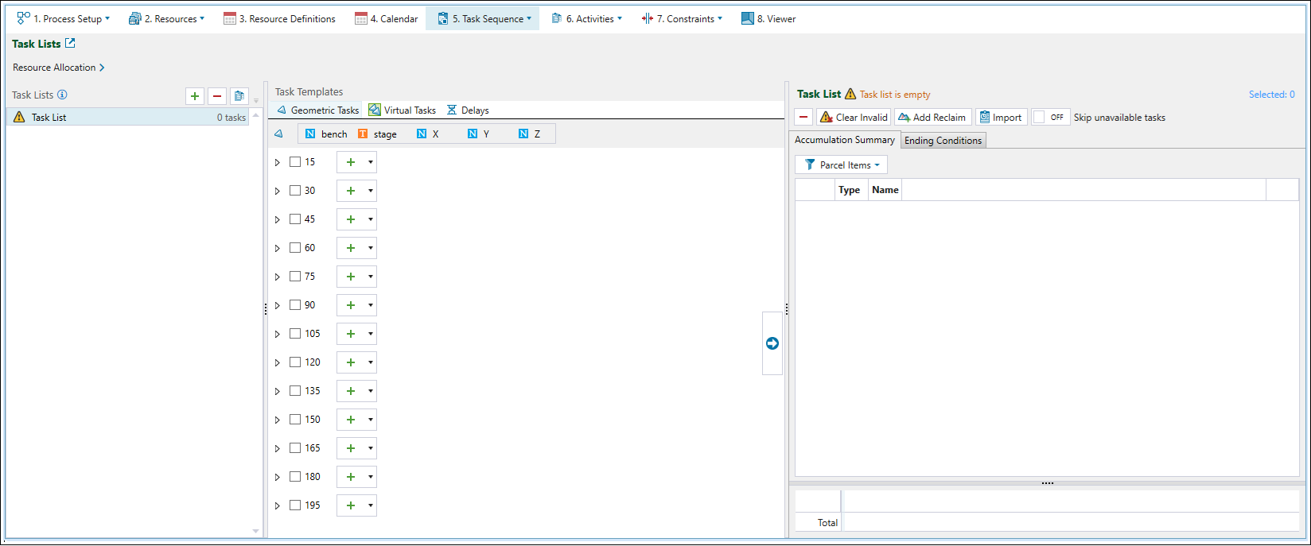Click the Clear Invalid button

pyautogui.click(x=854, y=118)
